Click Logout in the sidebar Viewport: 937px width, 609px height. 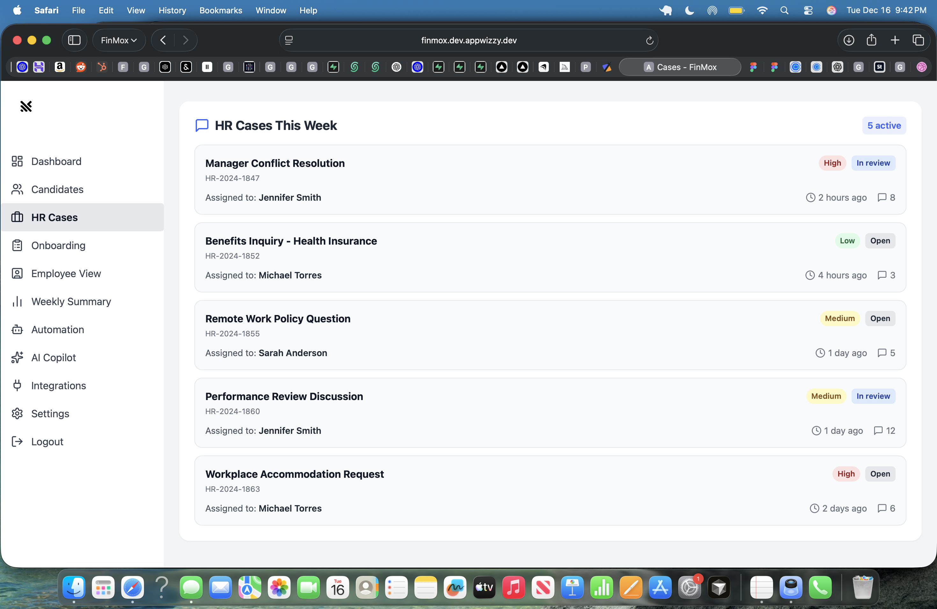point(47,441)
